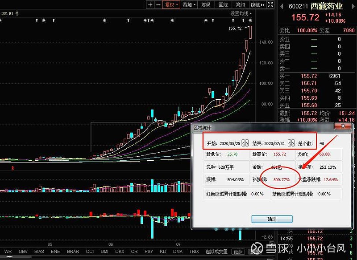Click 隐藏 to hide side panel

257,5
